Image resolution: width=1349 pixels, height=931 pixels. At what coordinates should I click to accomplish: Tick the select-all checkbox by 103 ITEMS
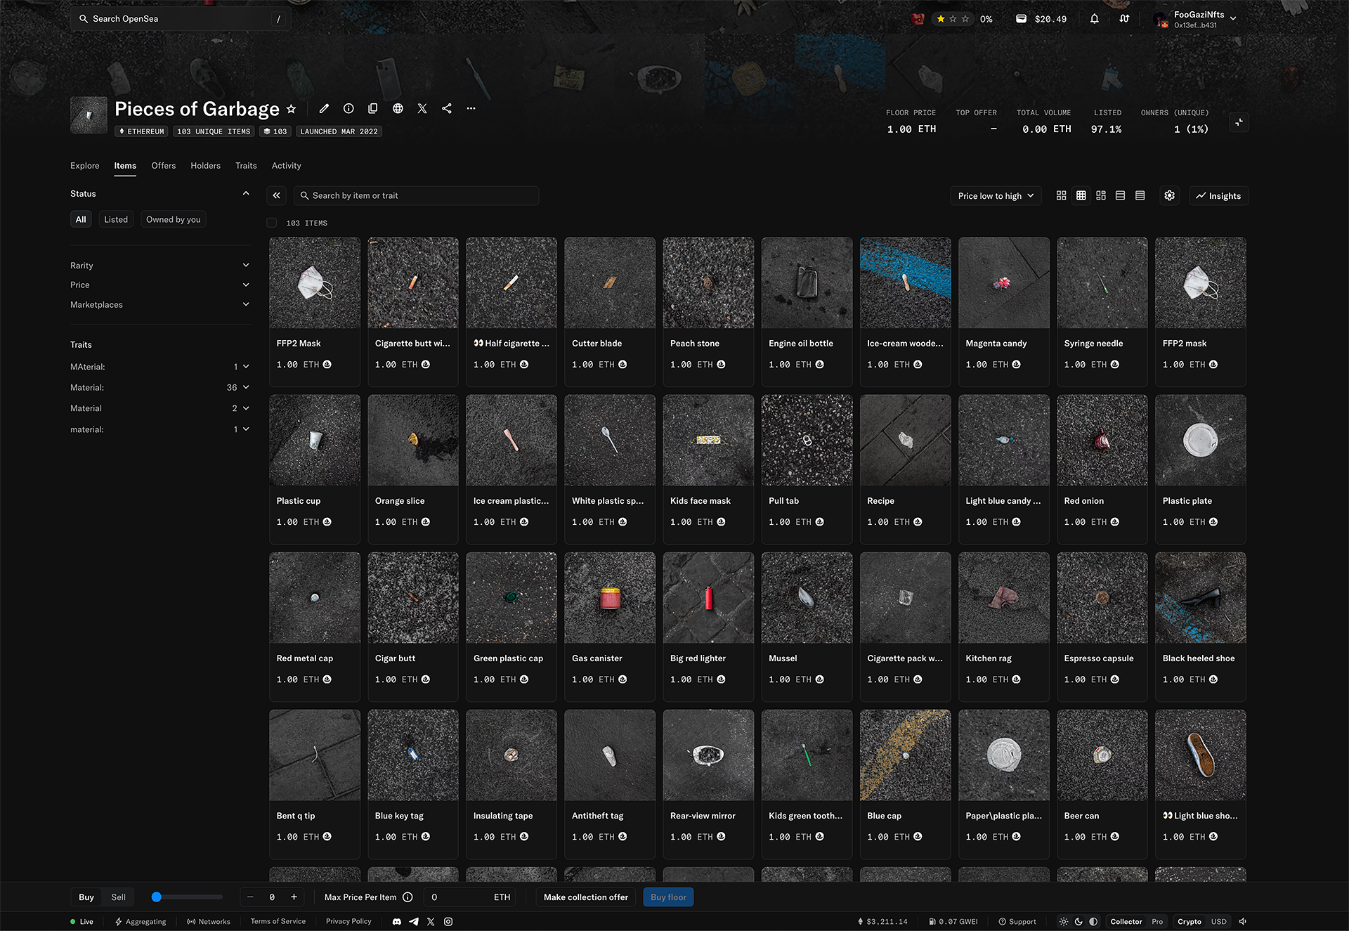point(272,223)
